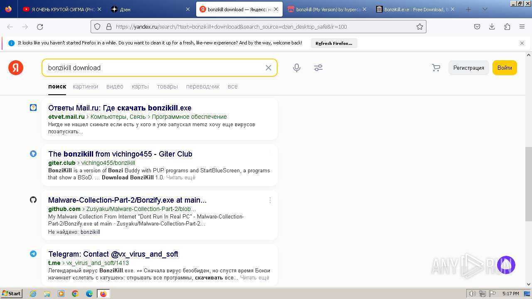Click the otvet.mail.ru green domain link
The width and height of the screenshot is (532, 299).
[66, 117]
